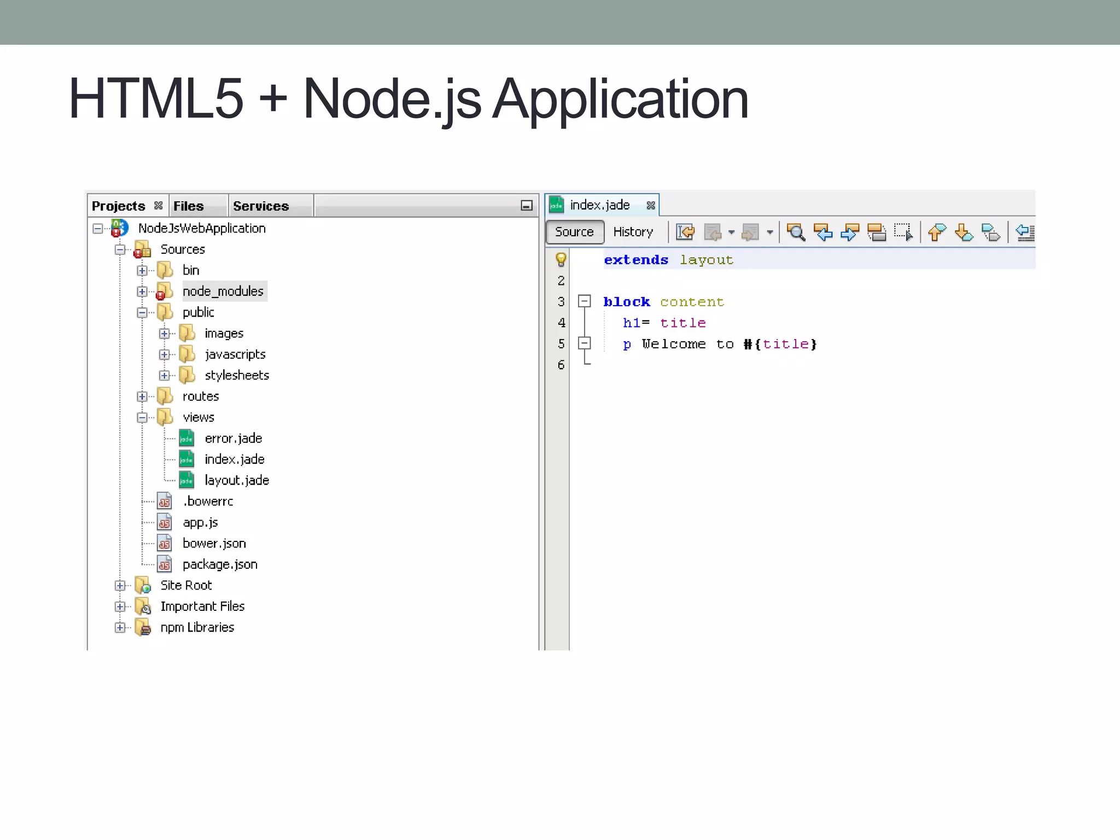
Task: Click Shift Line Left icon
Action: click(x=1025, y=232)
